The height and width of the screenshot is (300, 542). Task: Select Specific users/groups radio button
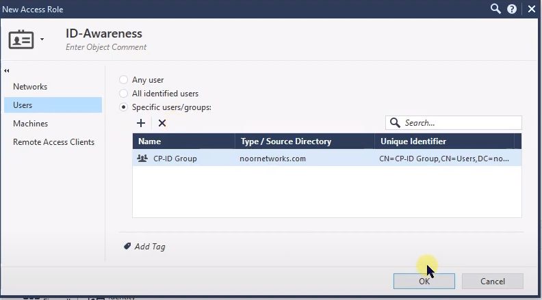[x=123, y=107]
